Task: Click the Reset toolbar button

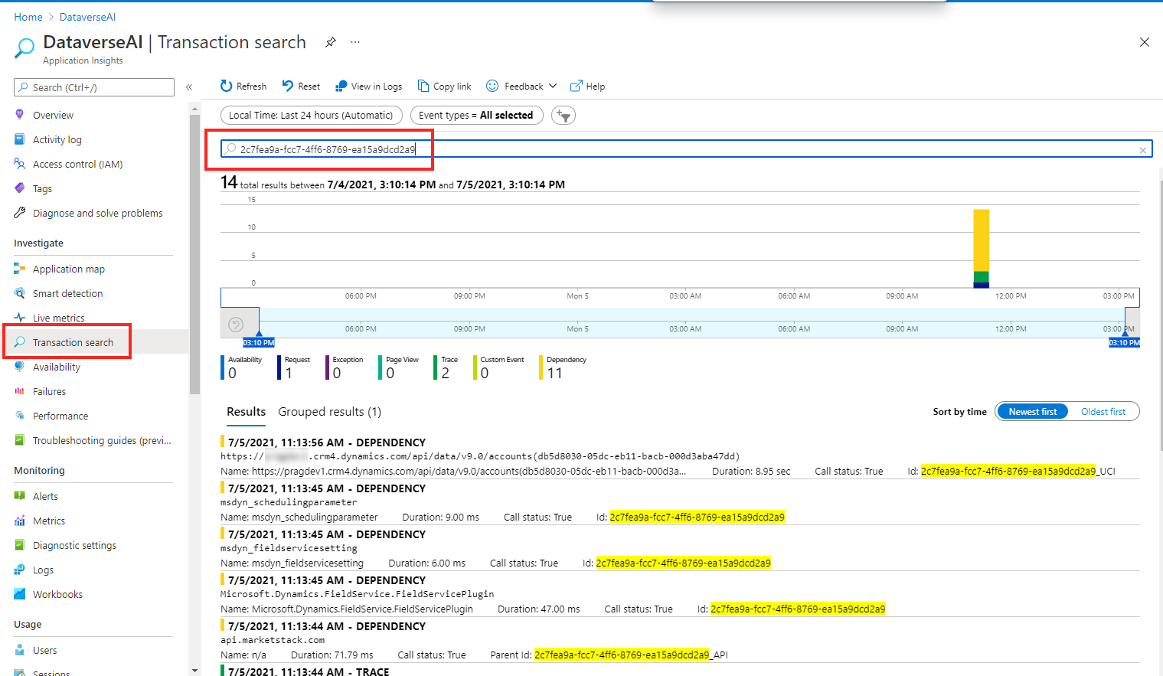Action: pyautogui.click(x=301, y=86)
